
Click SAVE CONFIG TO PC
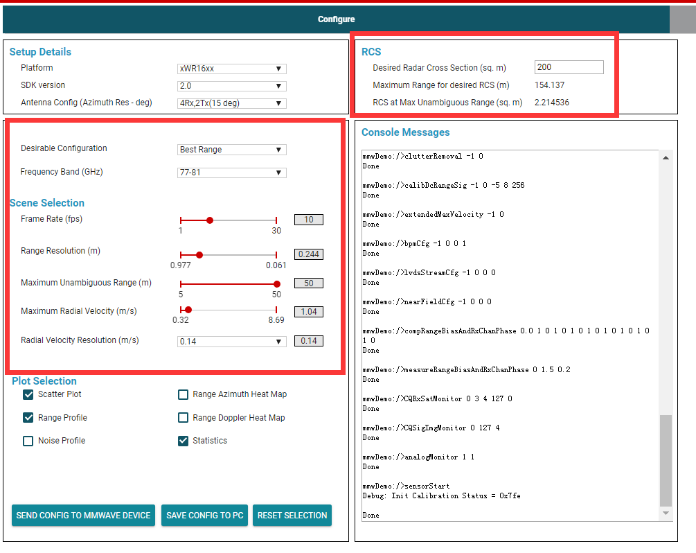pos(204,515)
